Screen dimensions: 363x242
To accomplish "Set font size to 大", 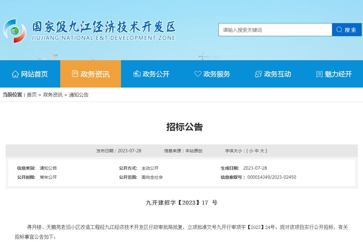I will [262, 151].
